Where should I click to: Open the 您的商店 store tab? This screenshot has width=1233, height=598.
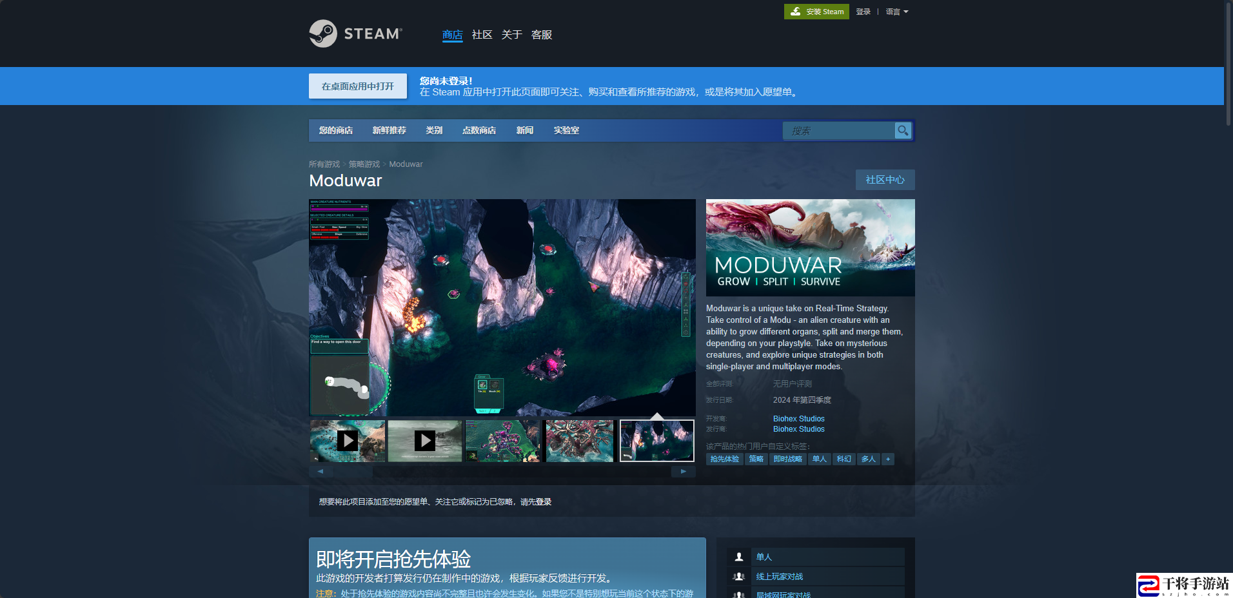(x=336, y=130)
